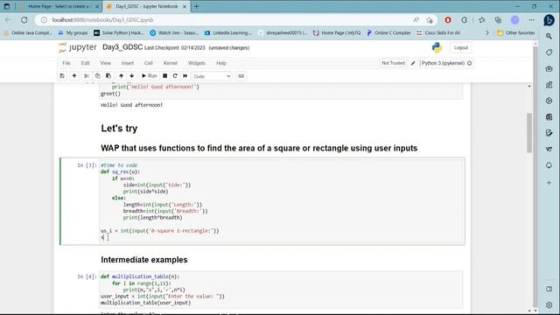Click the edit pencil icon near kernel name
This screenshot has height=315, width=560.
pyautogui.click(x=413, y=63)
